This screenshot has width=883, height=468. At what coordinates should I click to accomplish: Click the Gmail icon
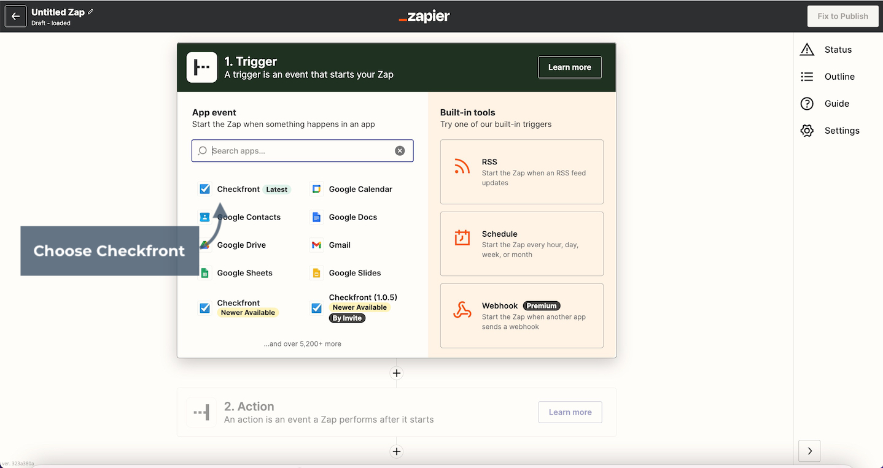coord(316,245)
